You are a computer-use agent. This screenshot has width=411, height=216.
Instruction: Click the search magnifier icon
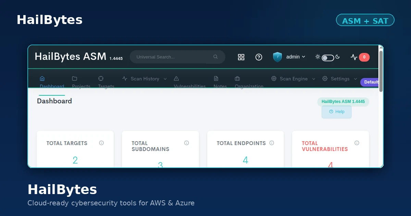tap(215, 57)
